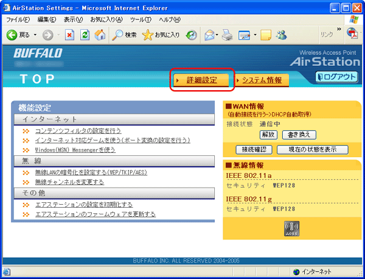Open エアステーションのファームウェアを更新する link
The width and height of the screenshot is (365, 279).
pos(96,214)
